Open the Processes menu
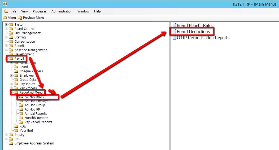Viewport: 279px width, 150px height. click(40, 11)
